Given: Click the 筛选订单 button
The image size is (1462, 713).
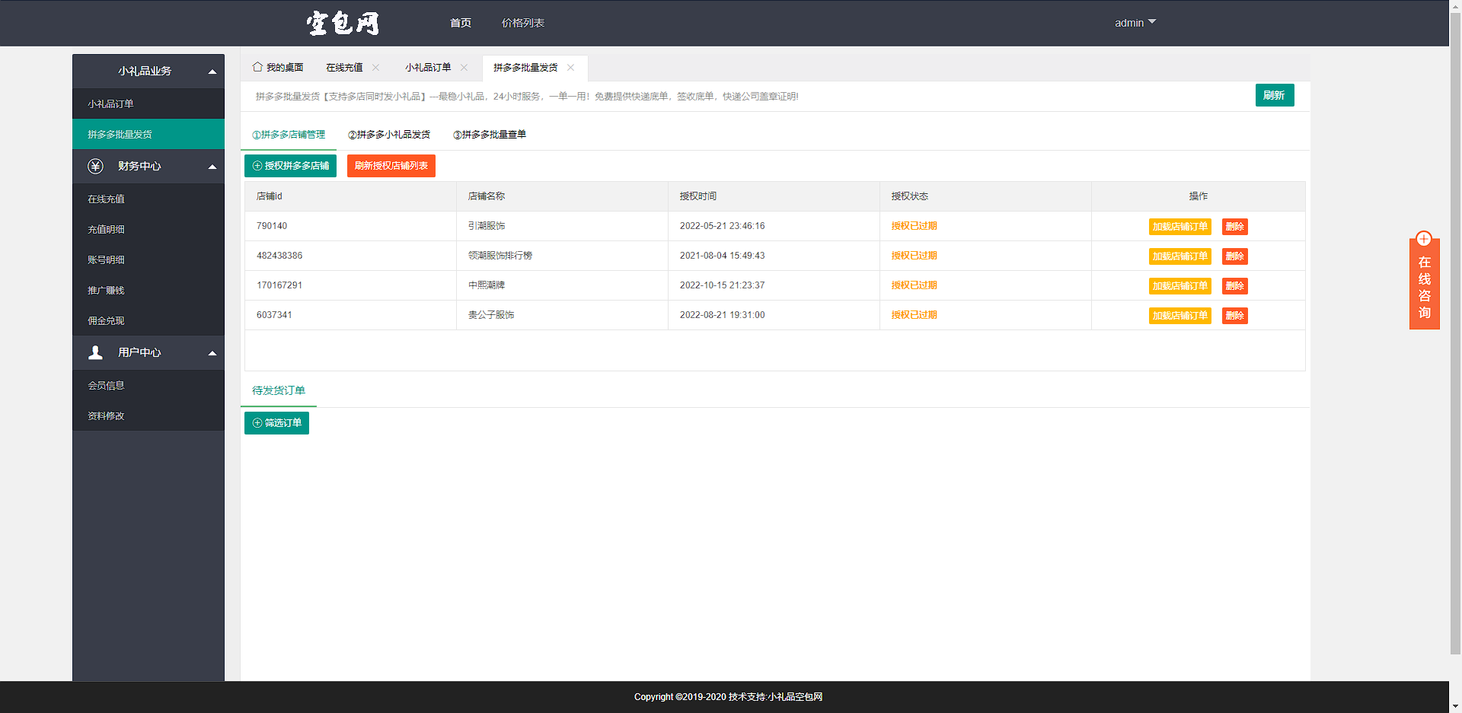Looking at the screenshot, I should pos(276,423).
